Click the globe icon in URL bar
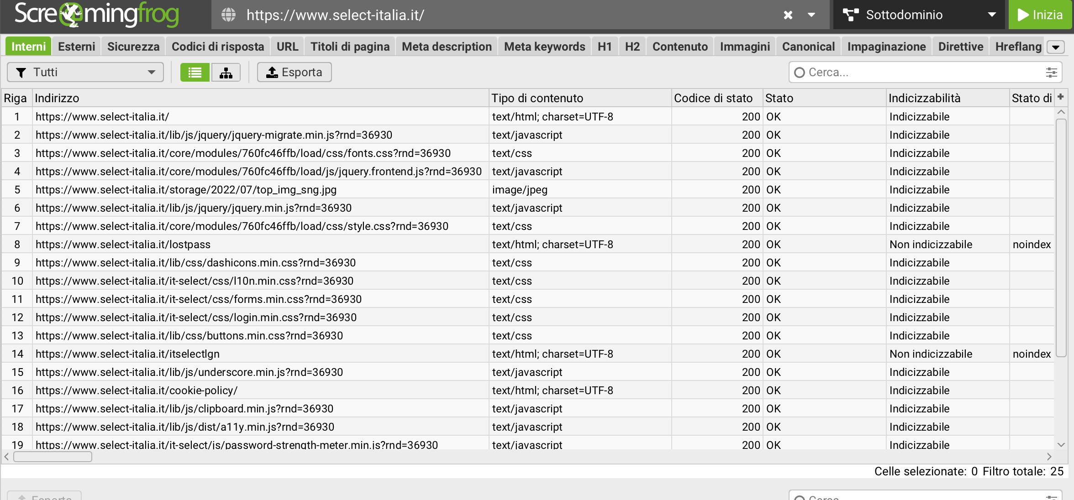 [228, 15]
